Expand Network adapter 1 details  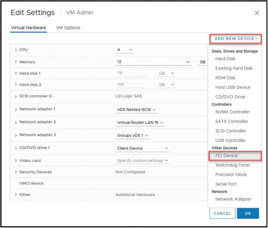[16, 109]
